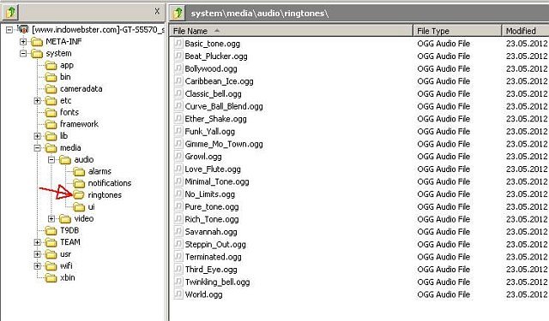Screen dimensions: 549x321
Task: Select file name No_Limits.ogg
Action: (209, 194)
